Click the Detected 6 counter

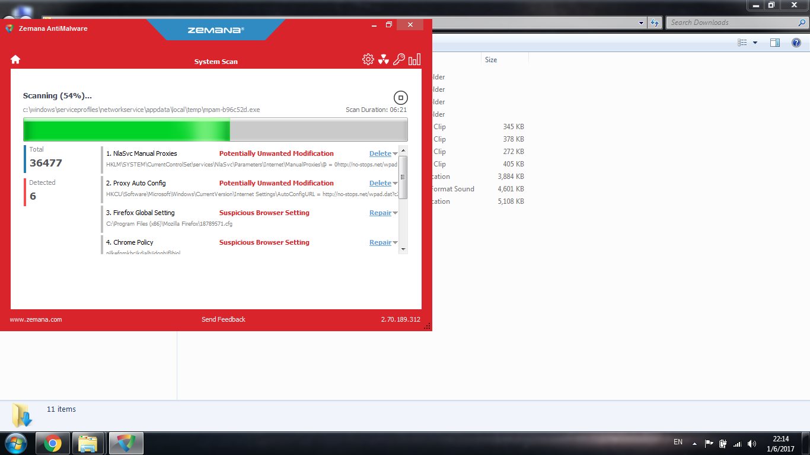click(x=42, y=191)
